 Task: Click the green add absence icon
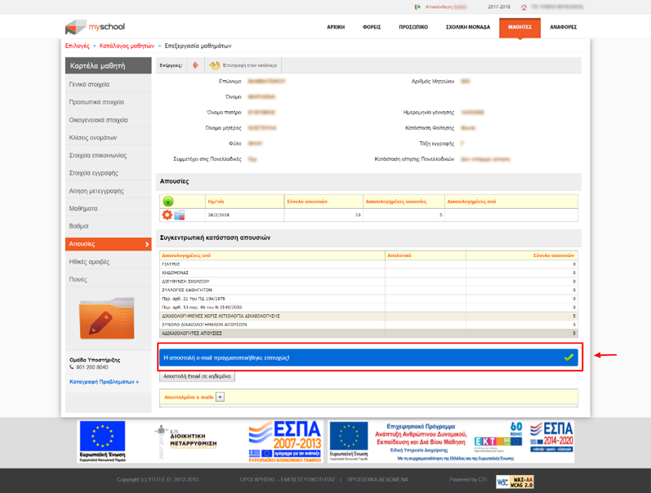pos(168,201)
